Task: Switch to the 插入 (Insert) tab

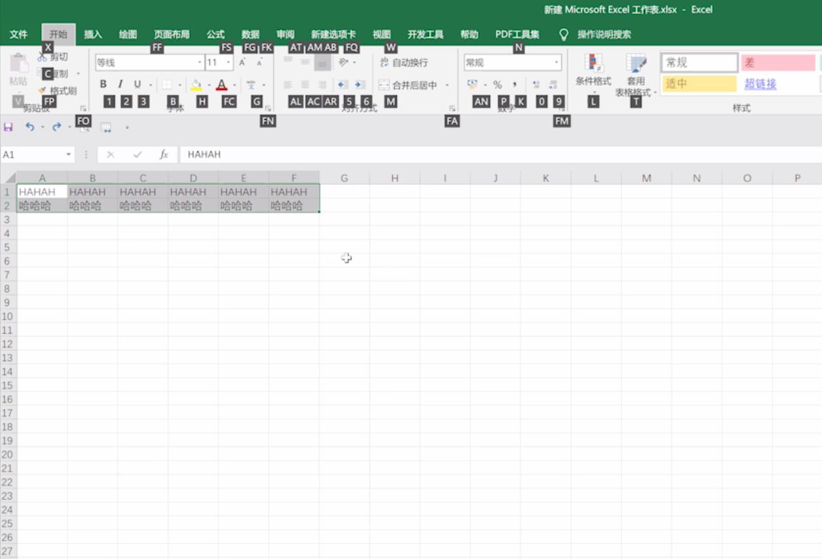Action: pyautogui.click(x=94, y=35)
